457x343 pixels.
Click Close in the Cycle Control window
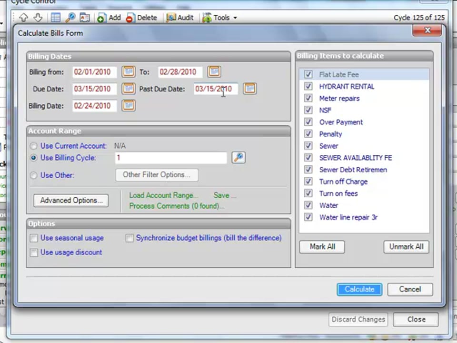click(x=416, y=319)
